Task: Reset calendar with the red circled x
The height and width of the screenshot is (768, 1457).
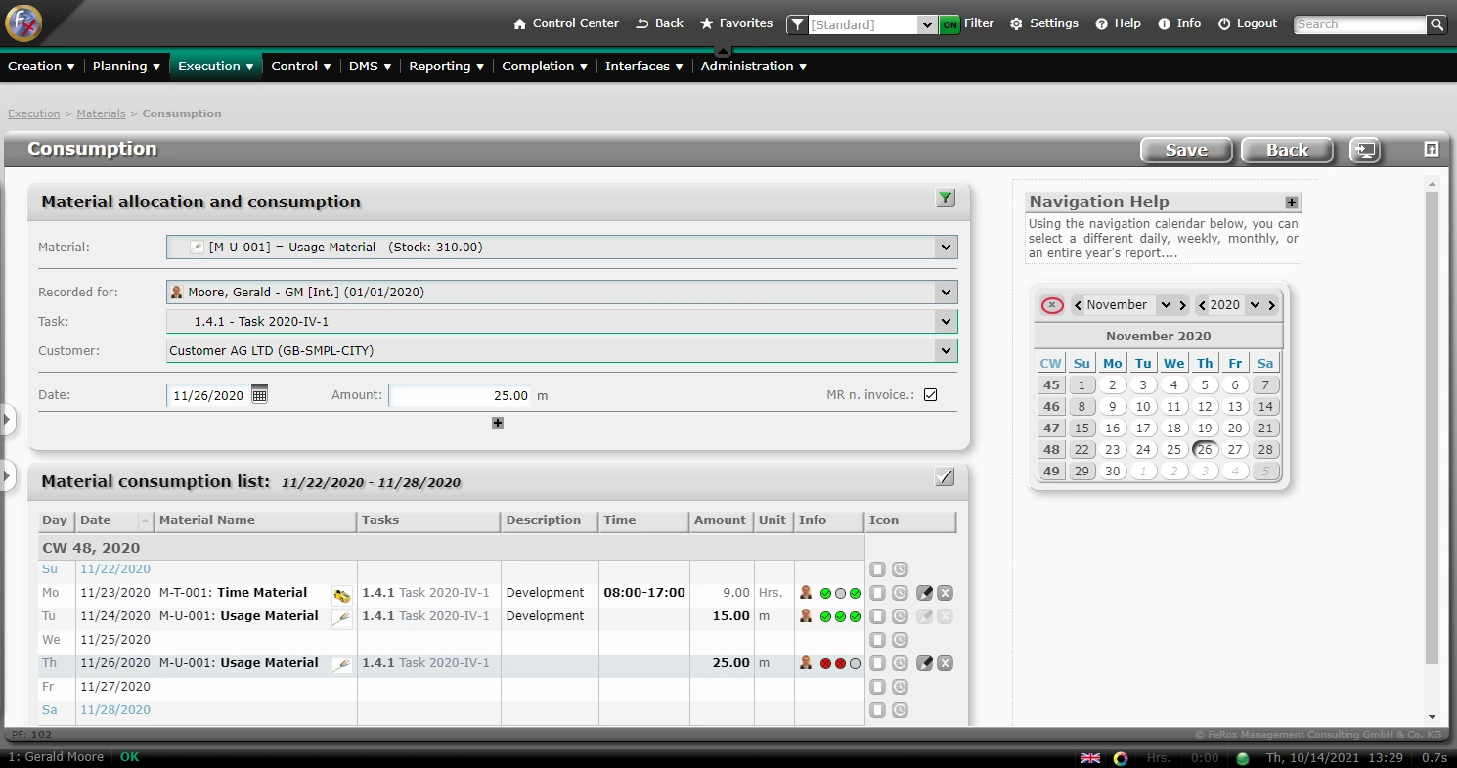Action: pos(1051,305)
